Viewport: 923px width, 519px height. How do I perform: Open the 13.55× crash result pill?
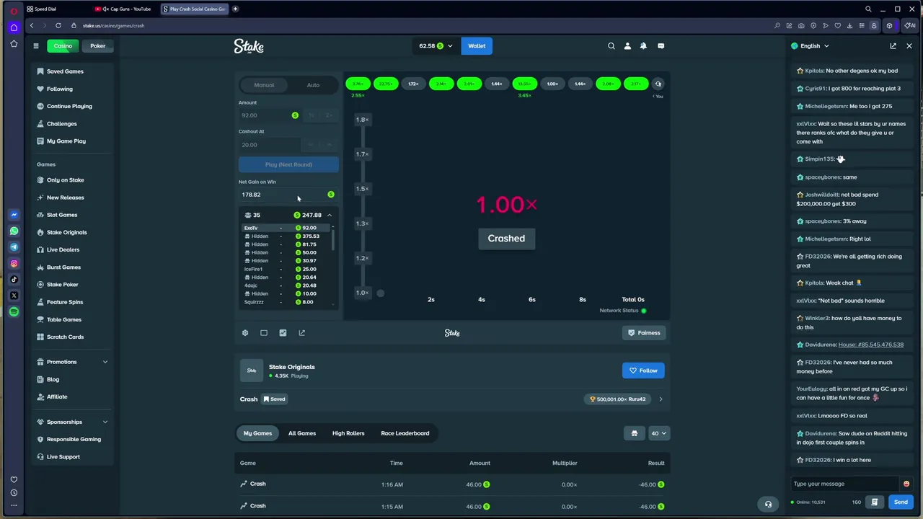(x=524, y=84)
